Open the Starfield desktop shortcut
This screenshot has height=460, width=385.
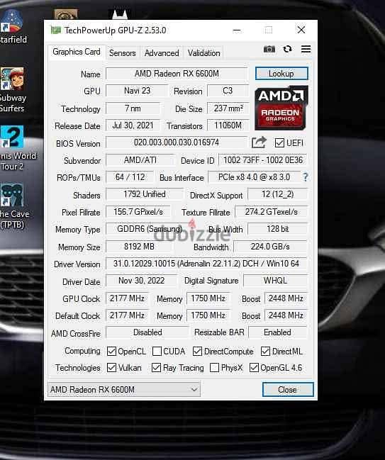[x=12, y=26]
